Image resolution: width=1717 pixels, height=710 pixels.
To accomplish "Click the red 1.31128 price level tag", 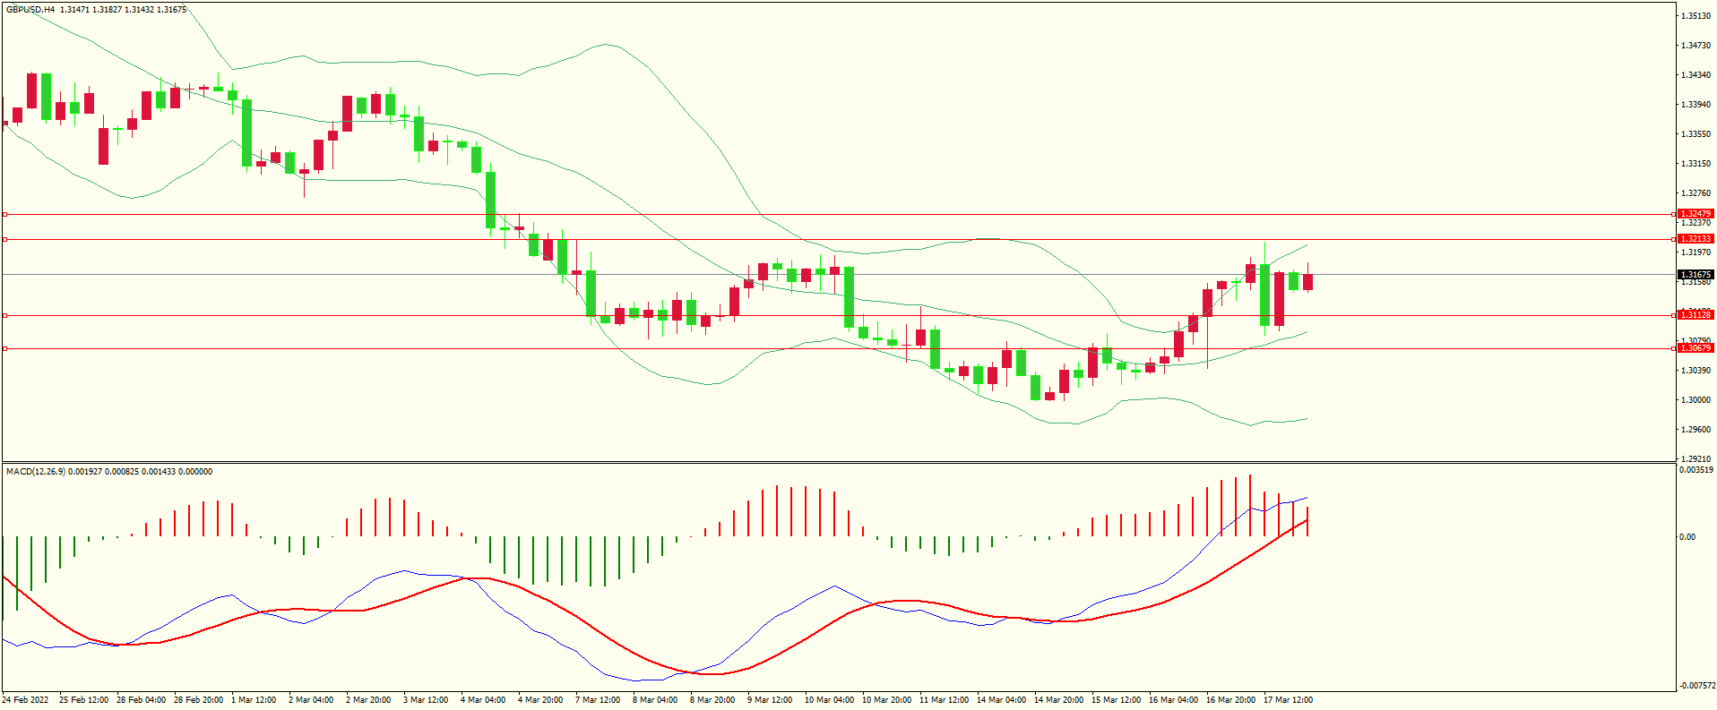I will [1695, 315].
